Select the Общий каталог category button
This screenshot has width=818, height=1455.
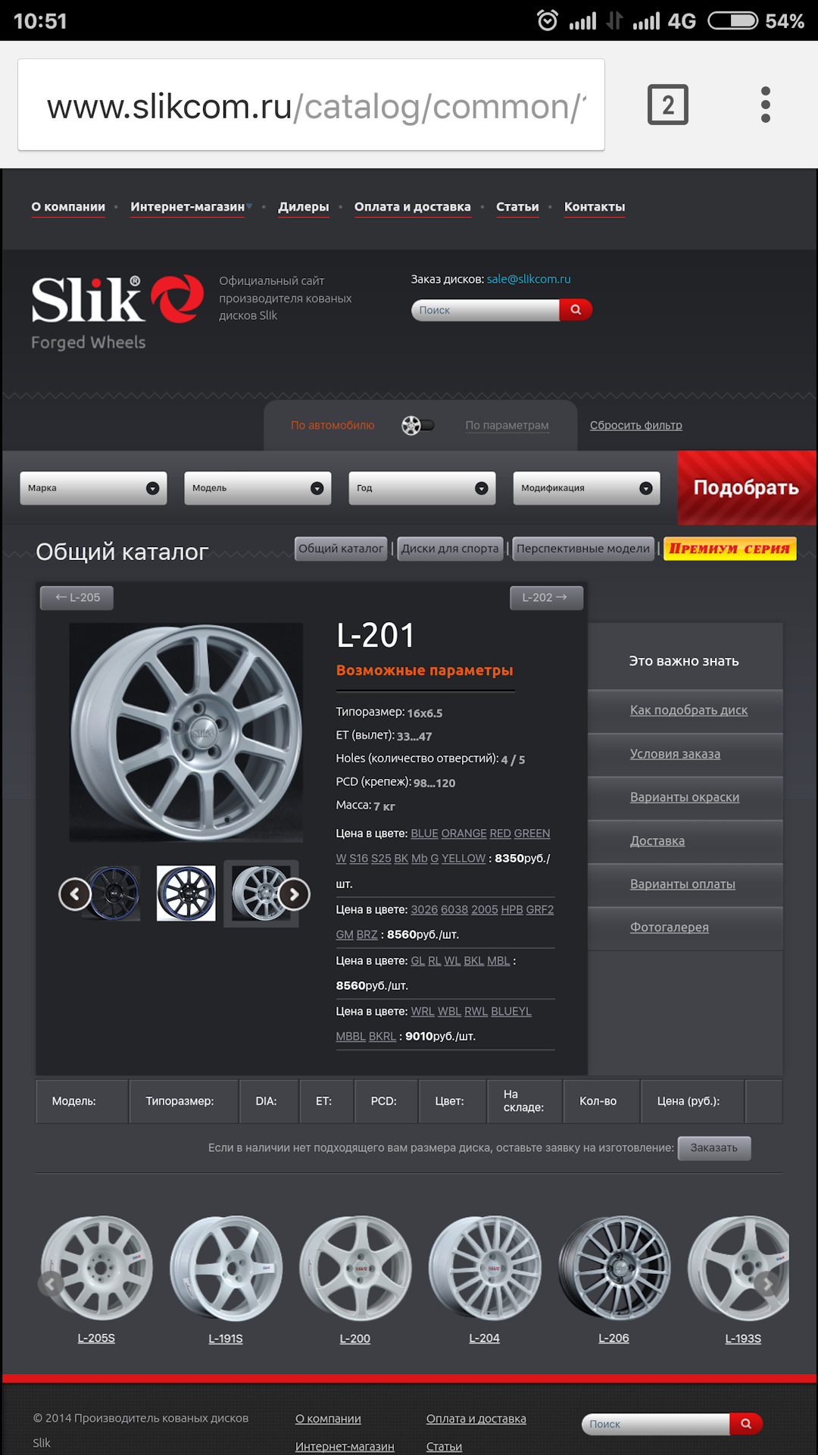pyautogui.click(x=341, y=549)
